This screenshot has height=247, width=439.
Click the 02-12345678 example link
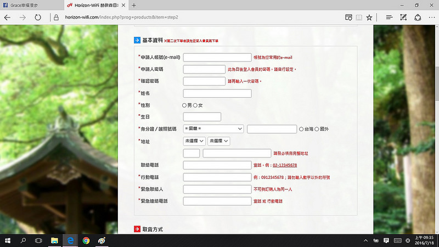pos(285,165)
